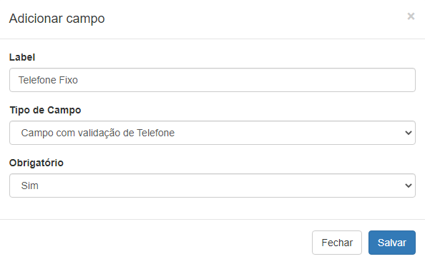Click the "Adicionar campo" dialog title

57,19
